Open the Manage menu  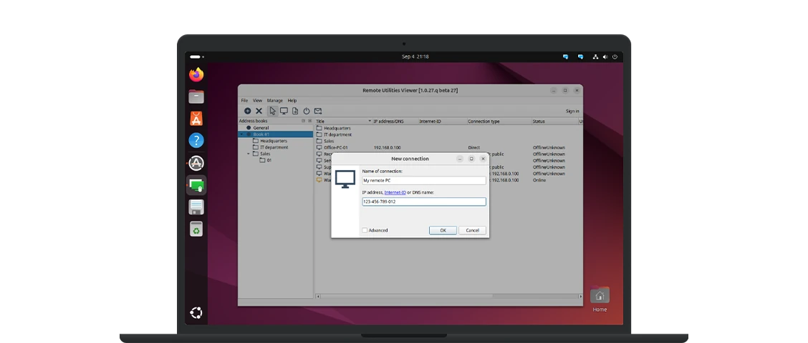(274, 101)
